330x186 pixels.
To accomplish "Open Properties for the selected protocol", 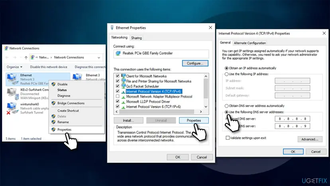I will pyautogui.click(x=194, y=121).
